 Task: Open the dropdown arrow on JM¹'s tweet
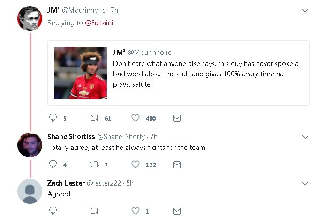pos(305,10)
